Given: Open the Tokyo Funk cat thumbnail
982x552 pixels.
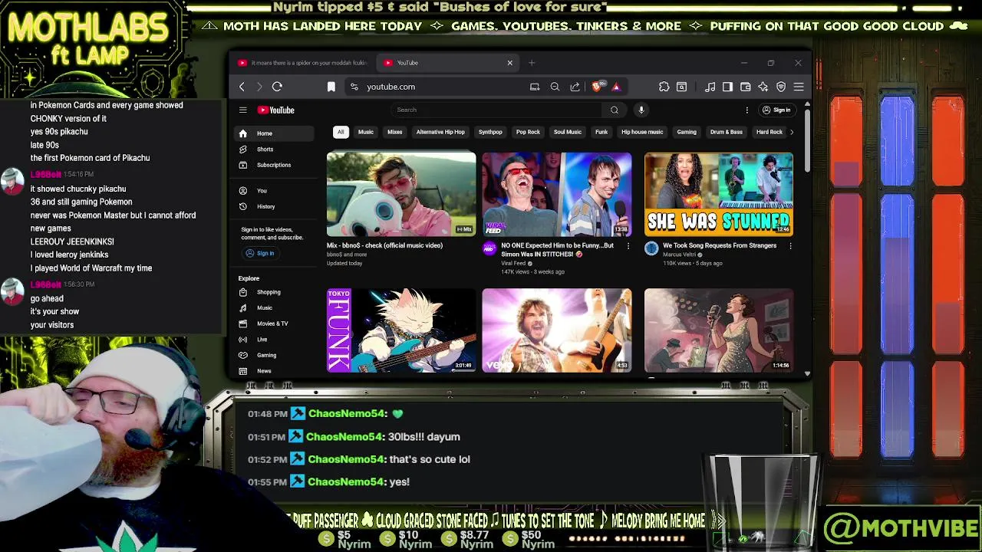Looking at the screenshot, I should (401, 330).
